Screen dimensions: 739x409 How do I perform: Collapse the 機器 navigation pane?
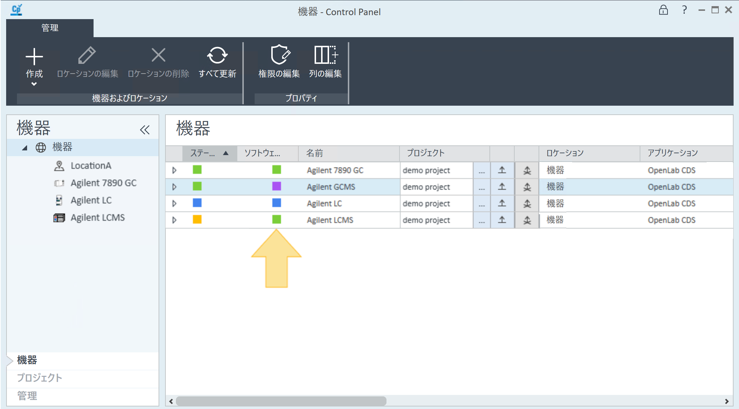(144, 130)
